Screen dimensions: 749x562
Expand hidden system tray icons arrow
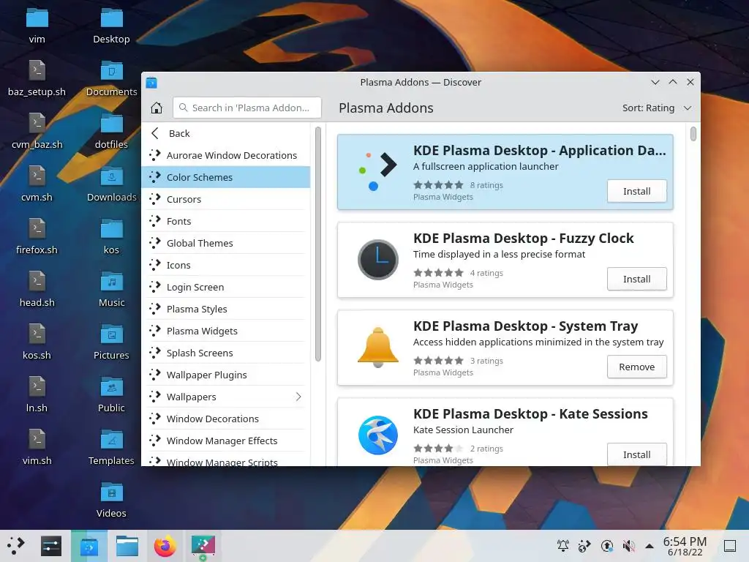650,546
